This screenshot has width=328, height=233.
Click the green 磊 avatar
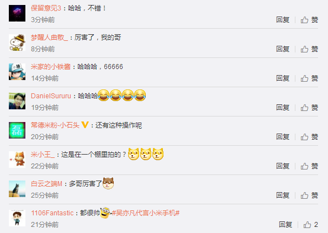pyautogui.click(x=17, y=130)
